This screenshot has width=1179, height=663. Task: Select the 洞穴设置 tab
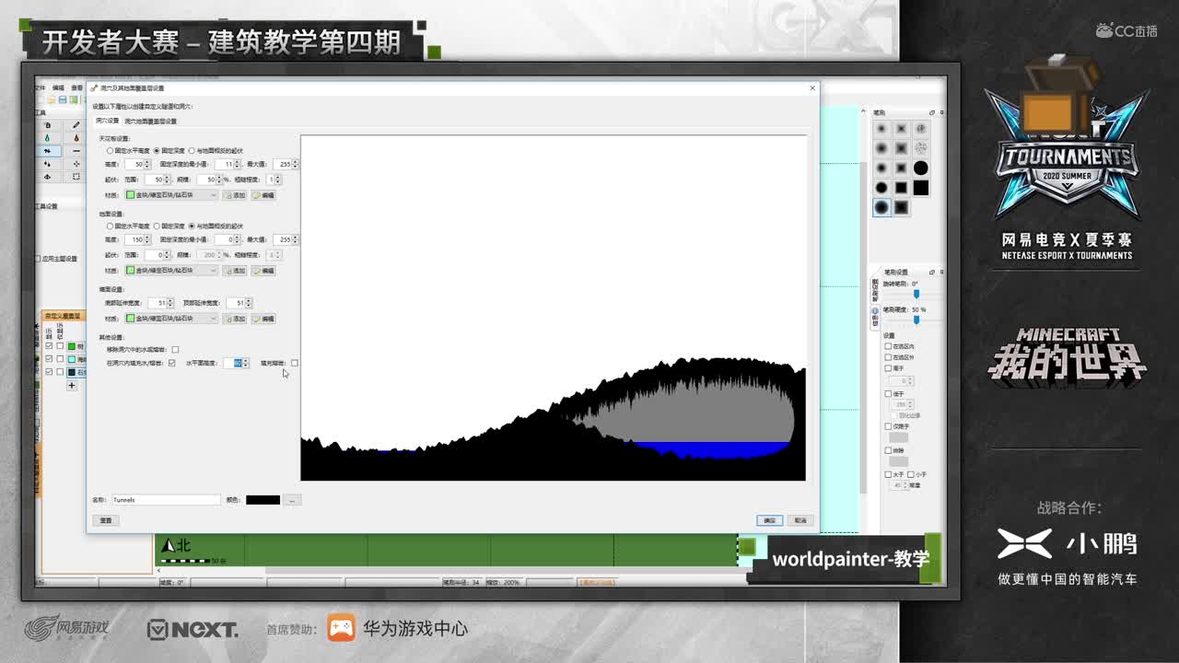tap(108, 121)
